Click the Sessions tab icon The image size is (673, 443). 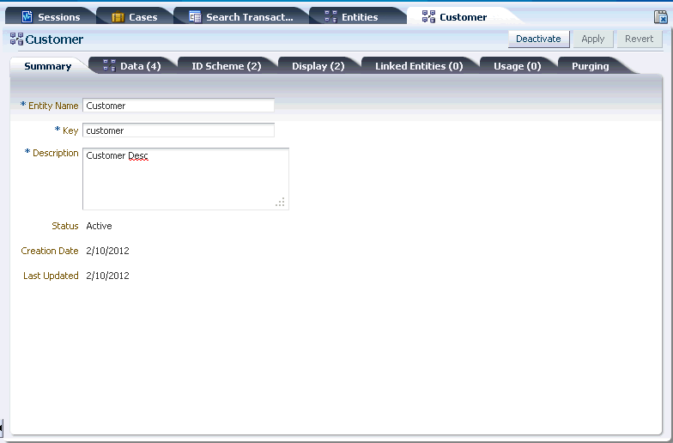(27, 17)
